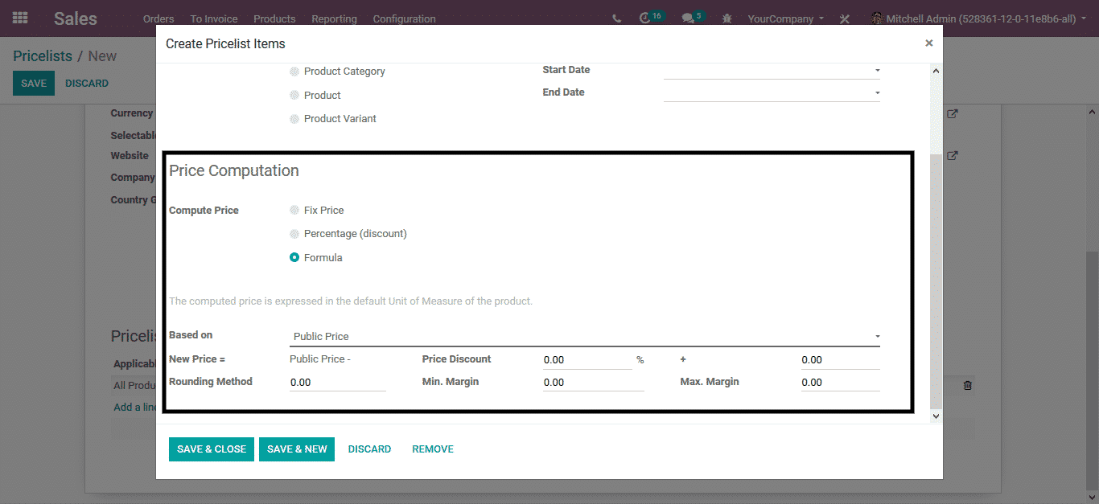Open the Start Date picker dropdown
This screenshot has width=1099, height=504.
click(x=877, y=71)
